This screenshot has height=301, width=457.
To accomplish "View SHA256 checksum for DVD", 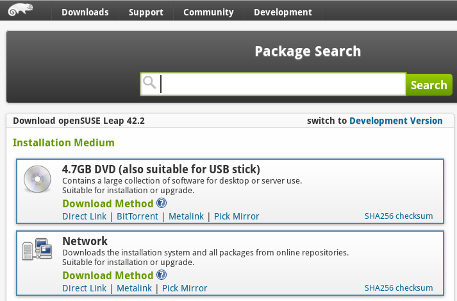I will tap(399, 216).
